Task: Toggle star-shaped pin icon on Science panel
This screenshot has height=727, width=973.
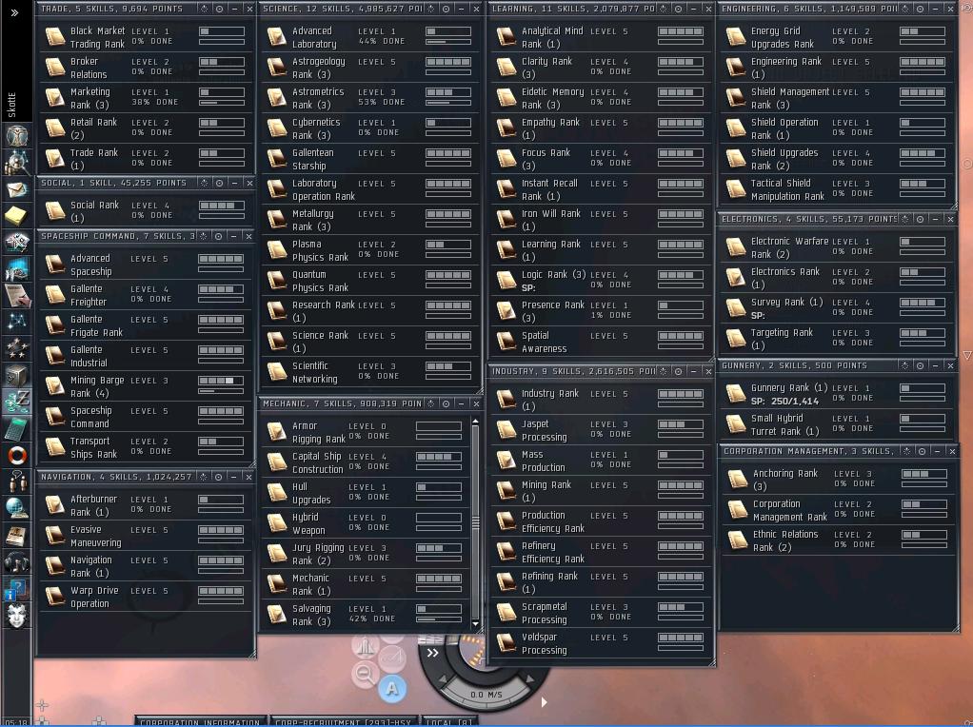Action: point(431,9)
